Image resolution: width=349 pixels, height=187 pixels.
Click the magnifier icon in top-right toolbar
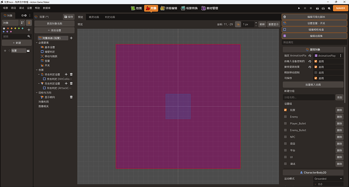pos(329,8)
